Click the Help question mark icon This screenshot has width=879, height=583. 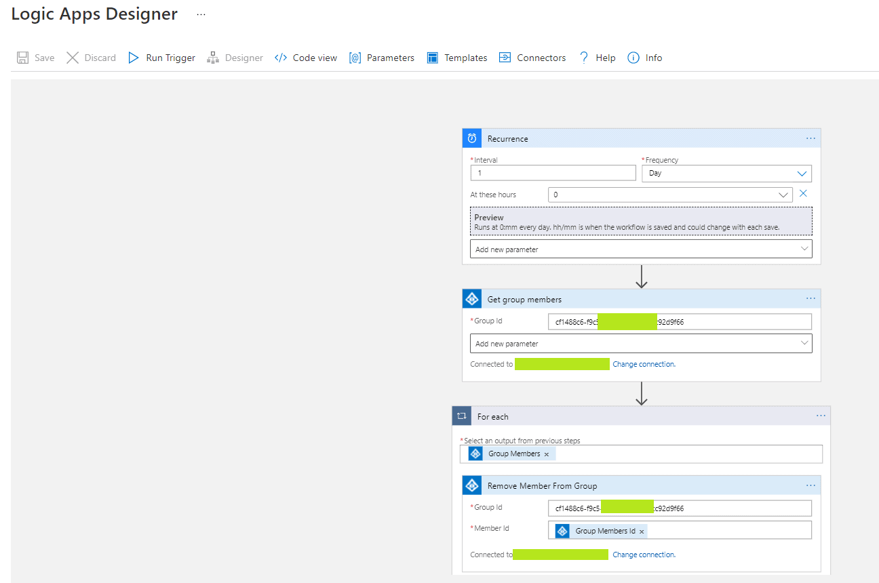click(584, 58)
